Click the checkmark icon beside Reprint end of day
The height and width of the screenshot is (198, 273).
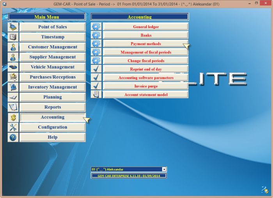click(96, 69)
